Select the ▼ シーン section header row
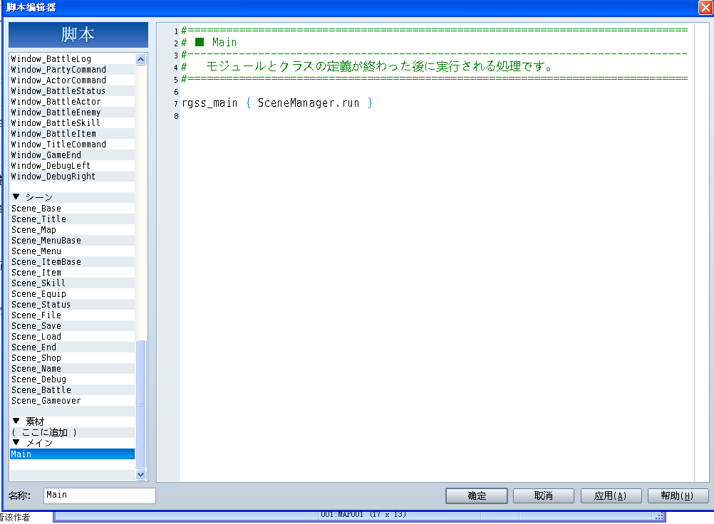714x524 pixels. 72,197
